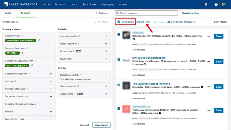Open the help question mark icon
Image resolution: width=231 pixels, height=130 pixels.
coord(216,4)
